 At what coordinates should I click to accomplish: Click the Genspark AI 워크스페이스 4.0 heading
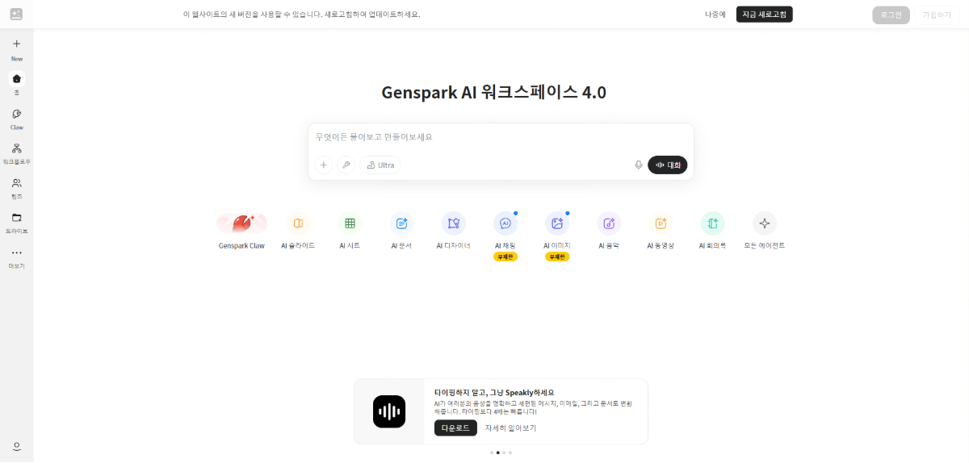click(x=493, y=92)
